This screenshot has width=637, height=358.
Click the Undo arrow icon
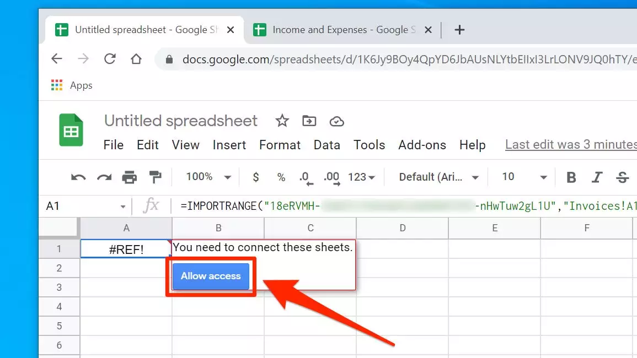point(78,177)
